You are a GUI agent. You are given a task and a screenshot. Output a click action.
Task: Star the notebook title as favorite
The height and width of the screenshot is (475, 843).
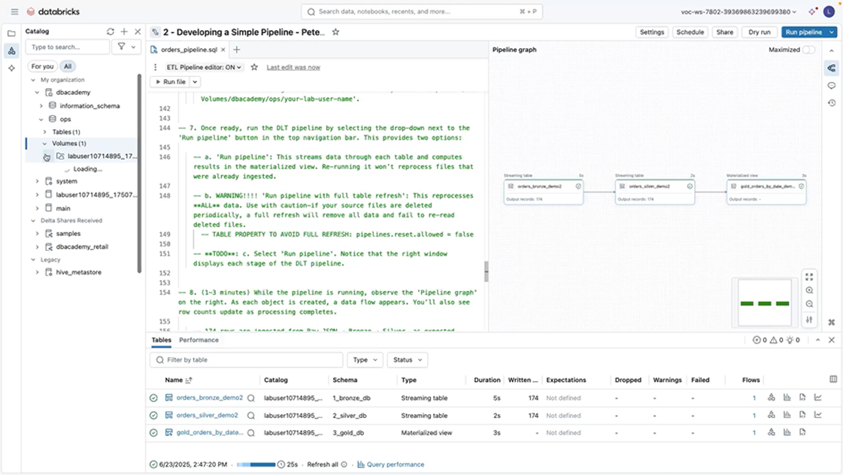coord(335,32)
